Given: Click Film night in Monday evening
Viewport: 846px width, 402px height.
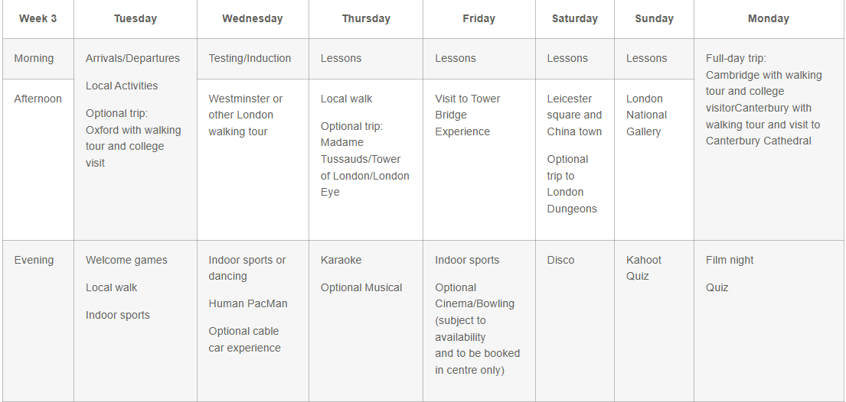Looking at the screenshot, I should tap(730, 260).
